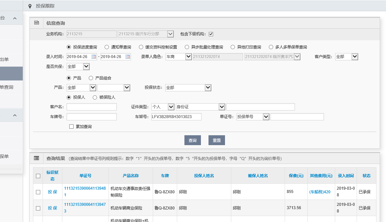
Task: Select the 通知单查询 radio option
Action: pyautogui.click(x=107, y=47)
